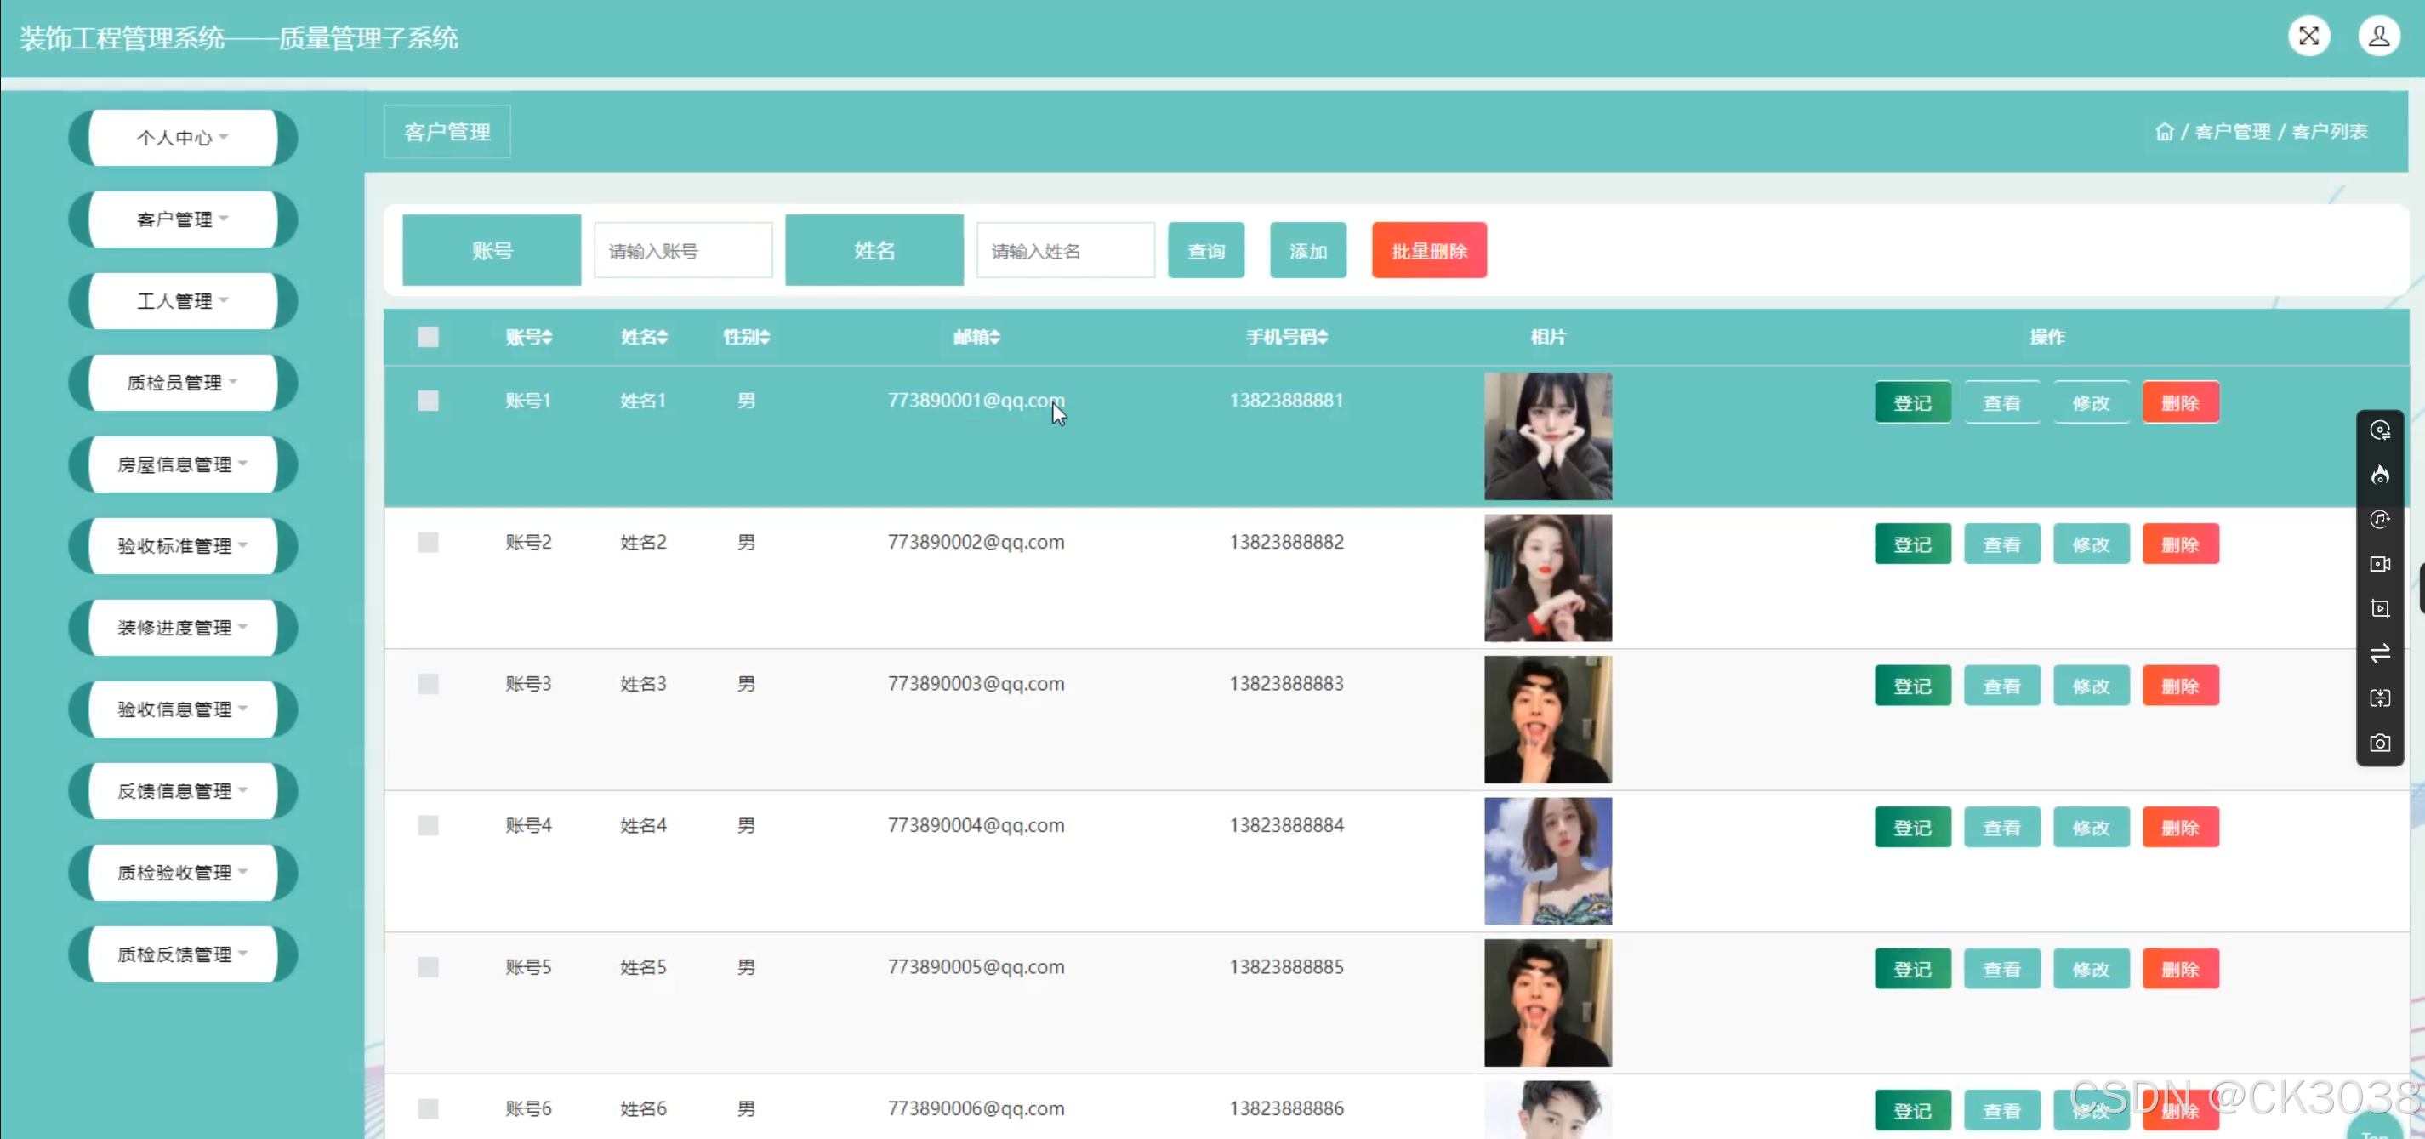Select the 客户管理 tab above the table

tap(447, 132)
